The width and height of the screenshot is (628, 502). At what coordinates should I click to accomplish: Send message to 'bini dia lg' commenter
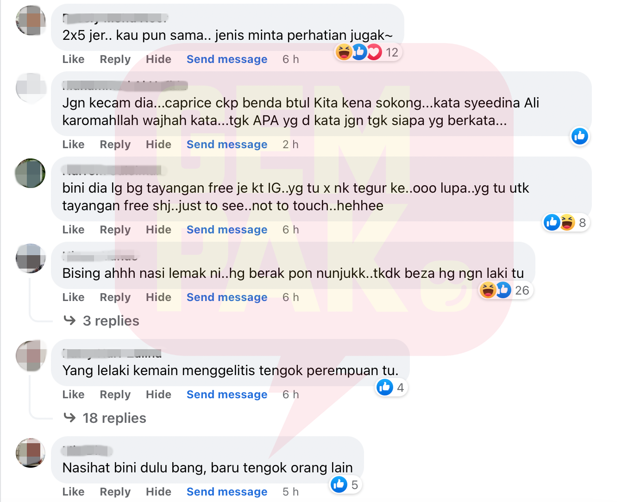coord(227,230)
